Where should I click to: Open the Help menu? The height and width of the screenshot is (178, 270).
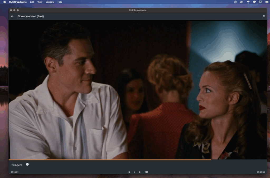(x=60, y=2)
